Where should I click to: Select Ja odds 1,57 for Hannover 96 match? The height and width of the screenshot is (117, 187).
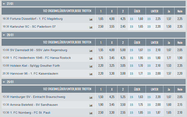tap(169, 74)
